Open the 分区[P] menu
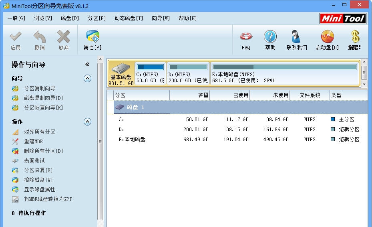 coord(97,18)
